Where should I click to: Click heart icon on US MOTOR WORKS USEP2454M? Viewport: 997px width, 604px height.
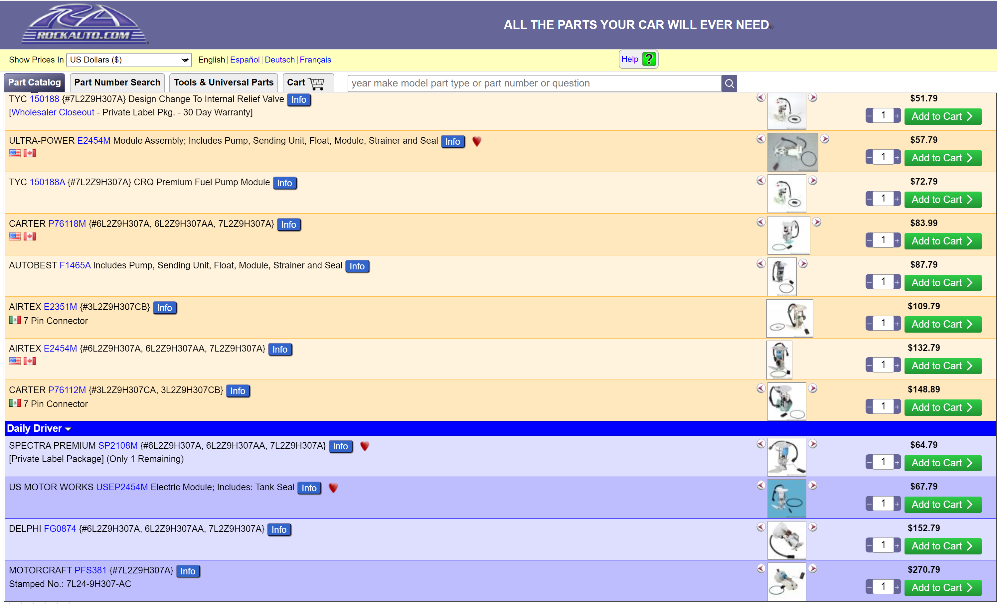[x=333, y=488]
